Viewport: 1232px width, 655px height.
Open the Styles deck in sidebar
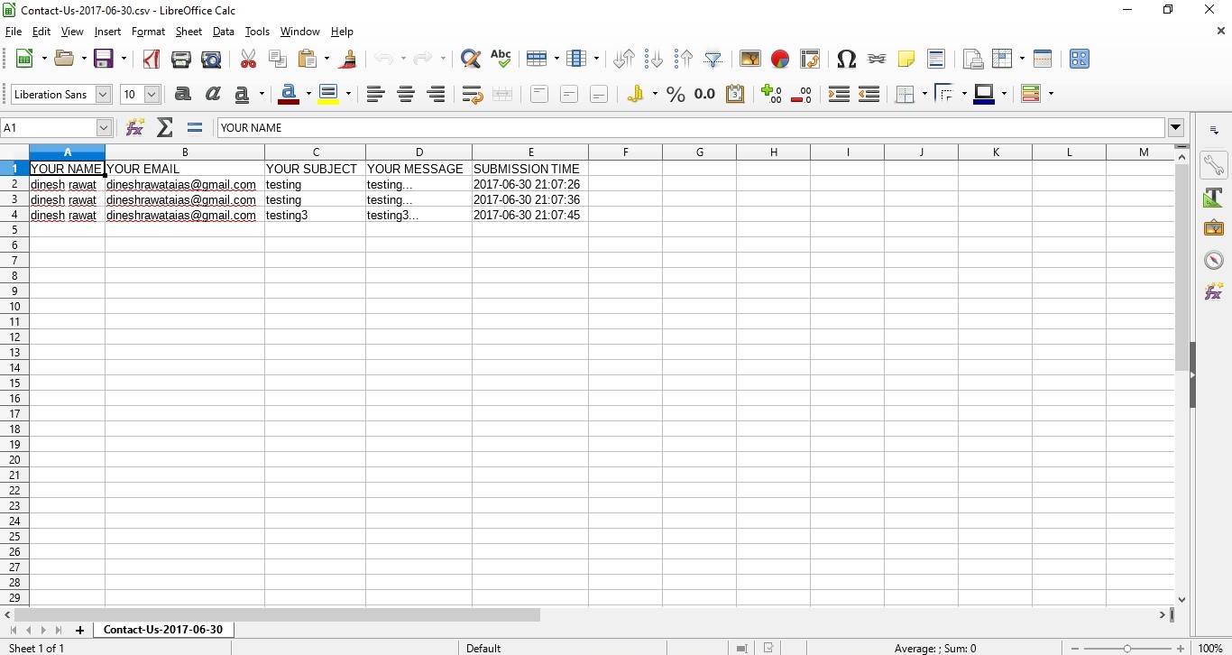[x=1214, y=197]
